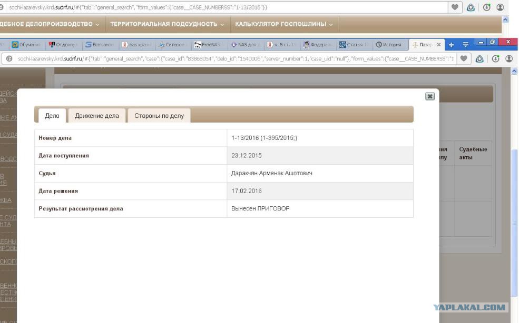Switch to the Движение дела tab
This screenshot has width=519, height=323.
pyautogui.click(x=96, y=116)
